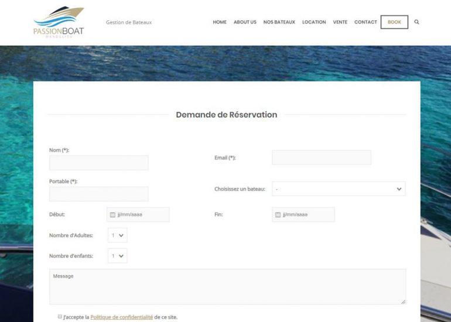Image resolution: width=451 pixels, height=322 pixels.
Task: Open the Politique de confidentialité link
Action: coord(122,317)
